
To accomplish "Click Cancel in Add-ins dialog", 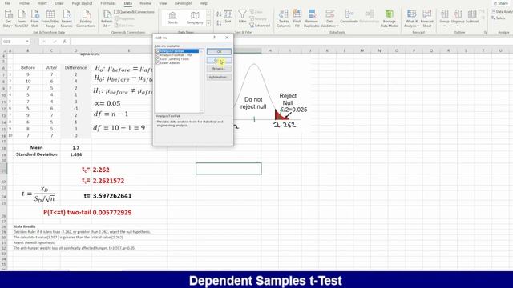I will (219, 60).
